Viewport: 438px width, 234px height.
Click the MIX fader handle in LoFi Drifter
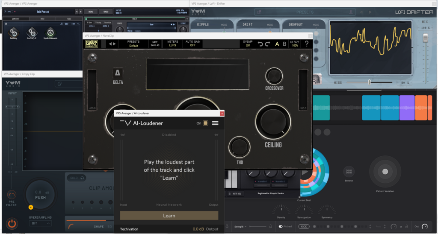click(x=425, y=38)
